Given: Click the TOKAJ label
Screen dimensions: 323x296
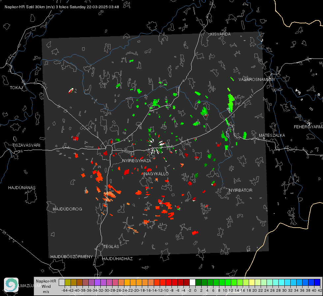Looking at the screenshot, I should coord(16,88).
